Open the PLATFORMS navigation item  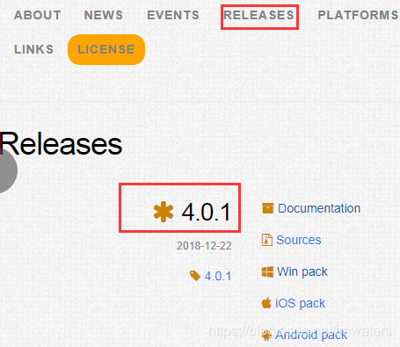[x=358, y=15]
